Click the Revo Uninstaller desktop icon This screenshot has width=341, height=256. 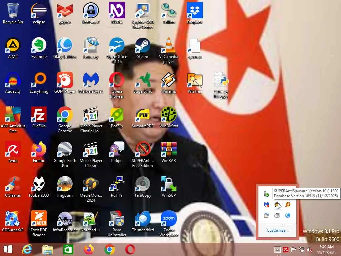(117, 224)
